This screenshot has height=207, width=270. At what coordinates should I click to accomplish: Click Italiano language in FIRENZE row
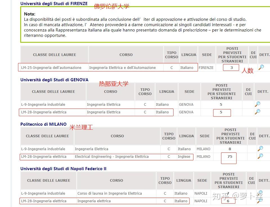187,68
